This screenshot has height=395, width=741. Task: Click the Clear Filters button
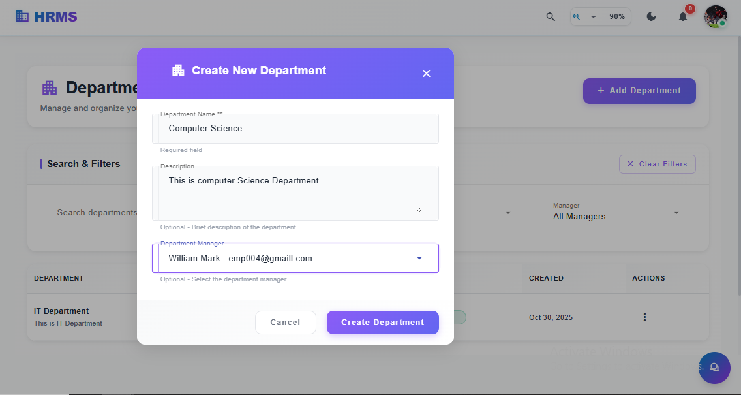(x=658, y=164)
